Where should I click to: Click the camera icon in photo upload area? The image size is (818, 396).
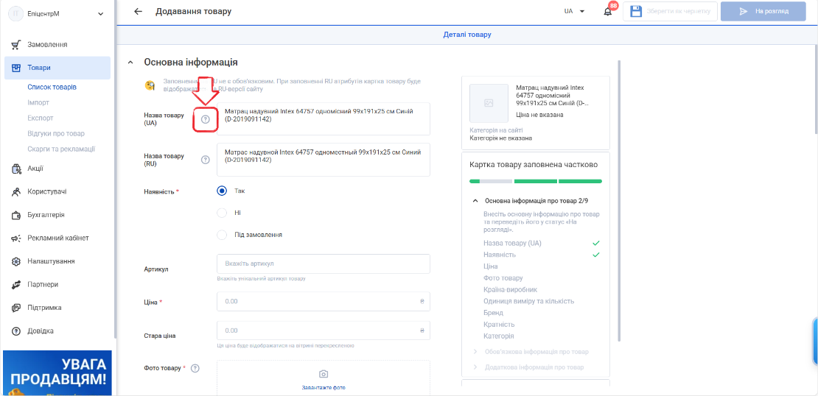[324, 374]
